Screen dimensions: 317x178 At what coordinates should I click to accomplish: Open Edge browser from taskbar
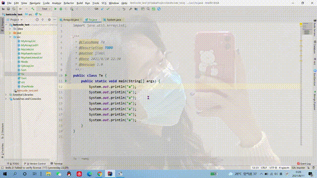coord(90,174)
